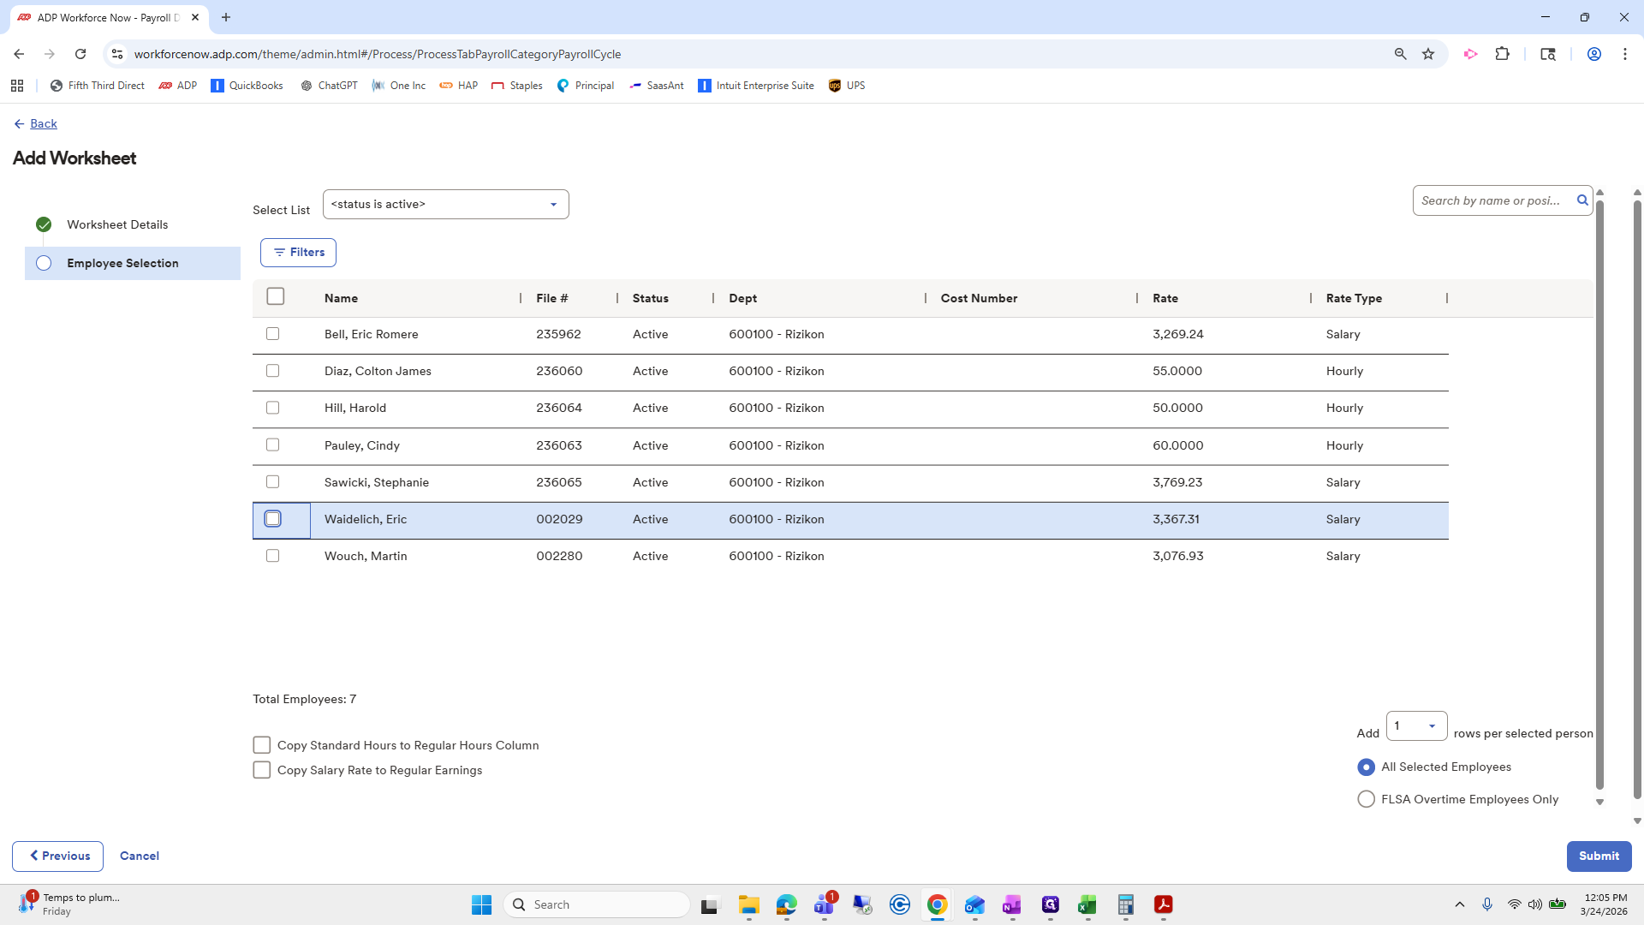Open the browser extensions puzzle icon

(1503, 54)
